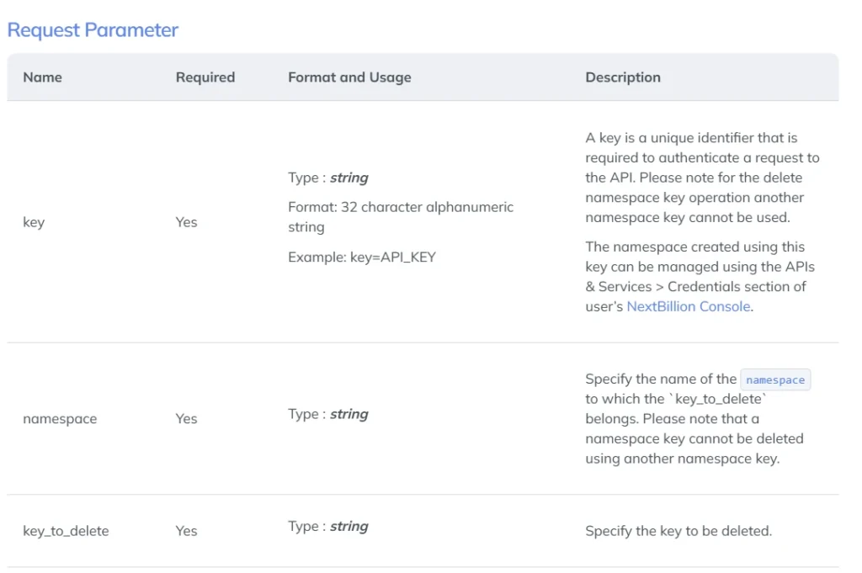Click 'Format: 32 character alphanumeric string' text
This screenshot has height=573, width=862.
[x=401, y=217]
